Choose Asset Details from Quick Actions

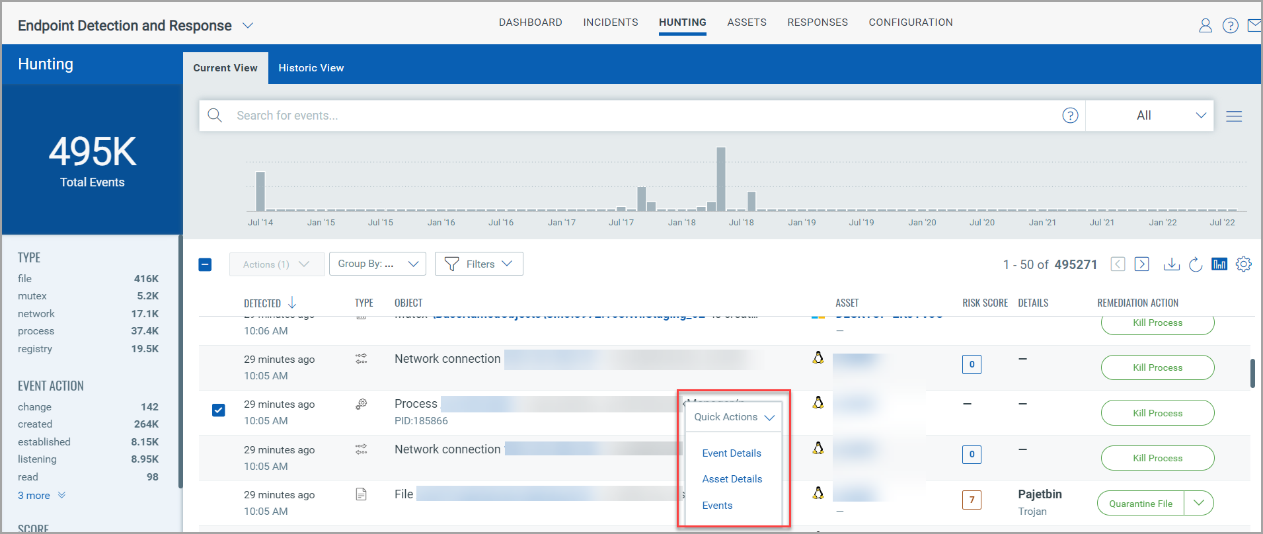pyautogui.click(x=732, y=479)
